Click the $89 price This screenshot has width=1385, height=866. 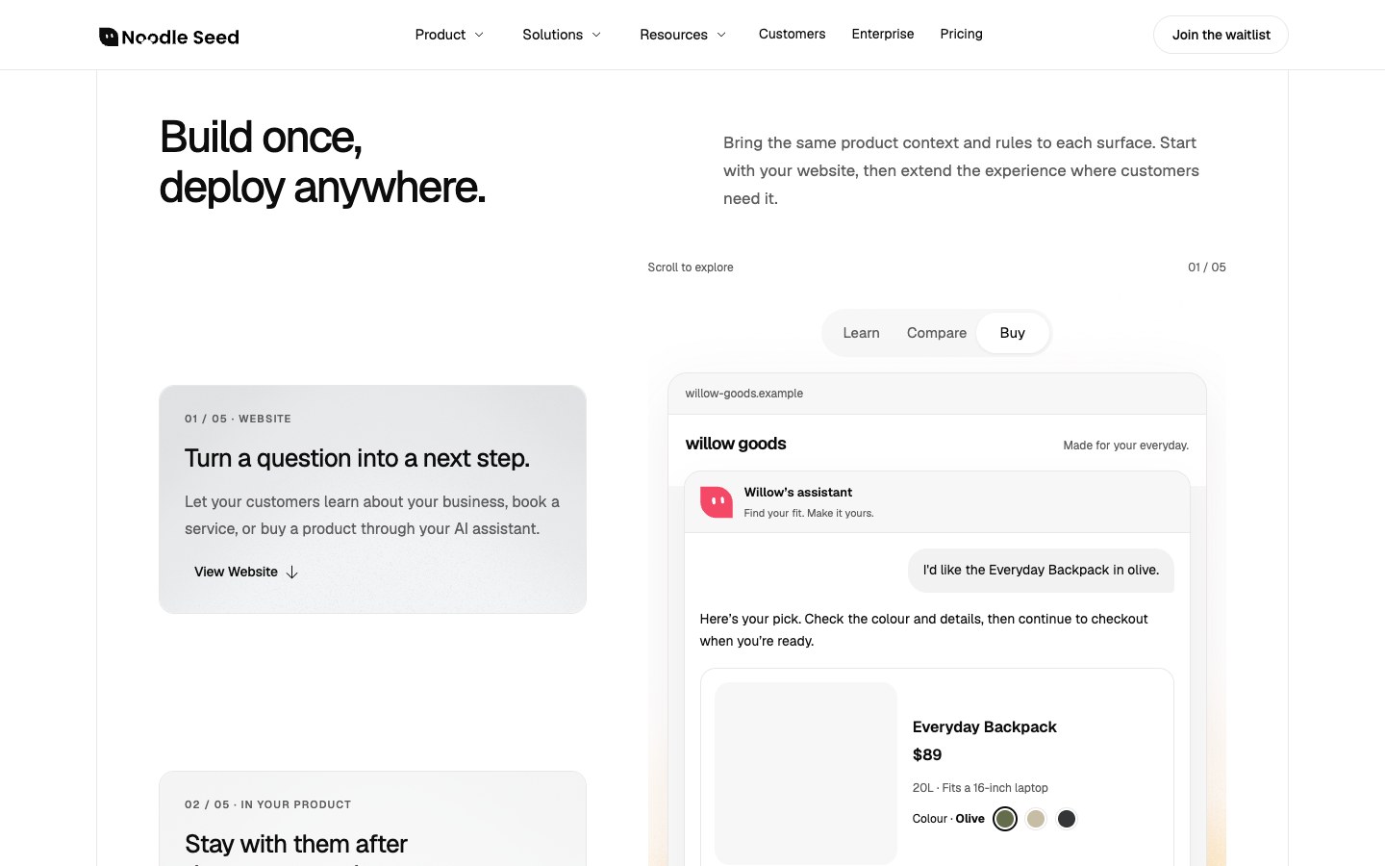pyautogui.click(x=927, y=755)
